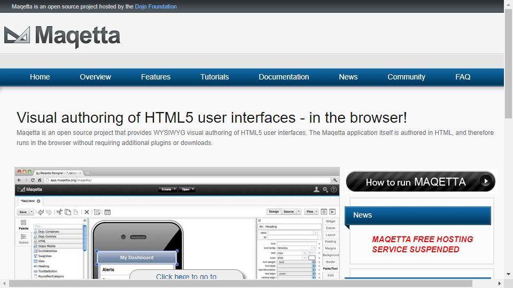This screenshot has width=513, height=288.
Task: Click the sticky note icon beside the table icon
Action: click(97, 212)
